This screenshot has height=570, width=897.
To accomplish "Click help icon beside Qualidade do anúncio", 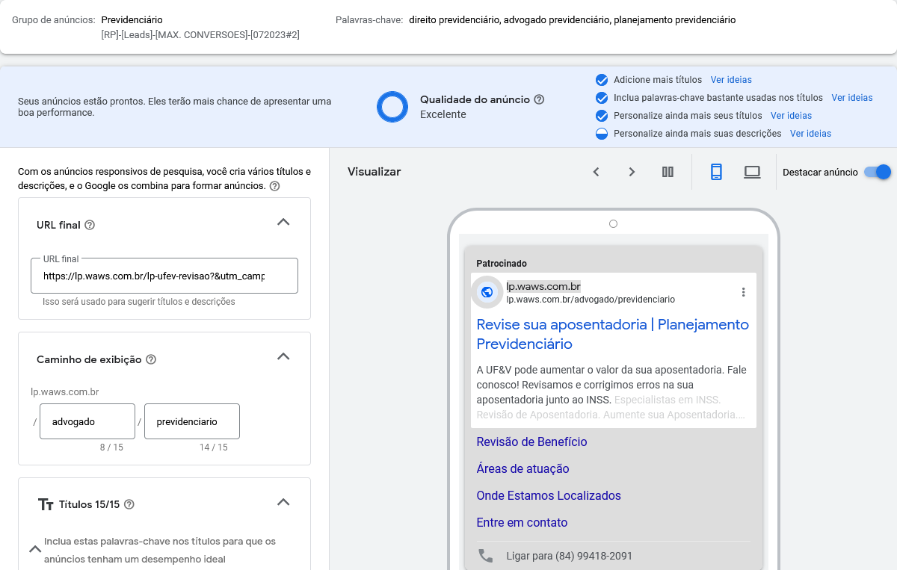I will point(539,99).
